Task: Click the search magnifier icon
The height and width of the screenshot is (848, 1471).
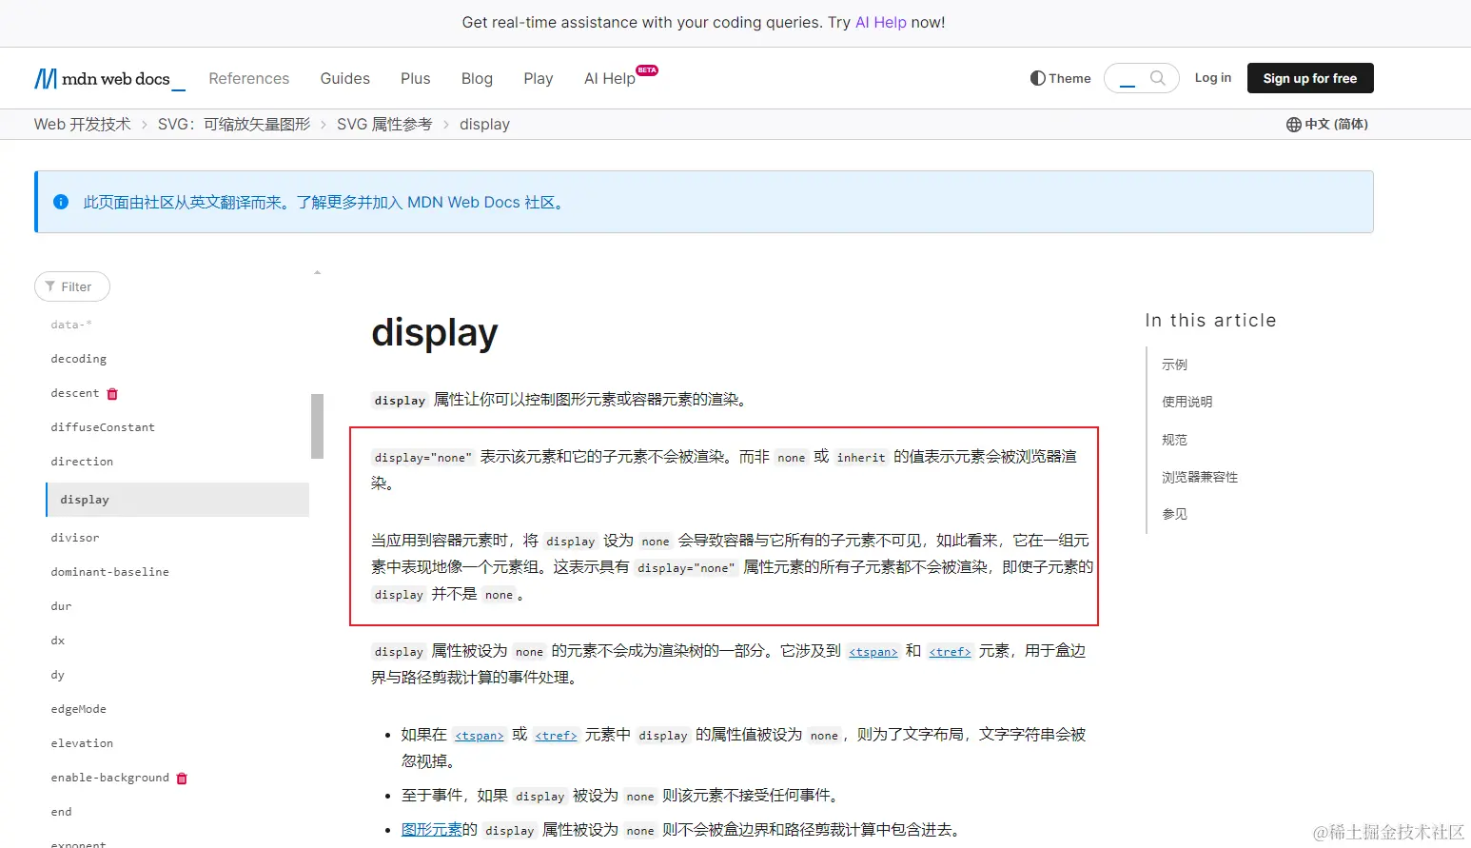Action: 1156,78
